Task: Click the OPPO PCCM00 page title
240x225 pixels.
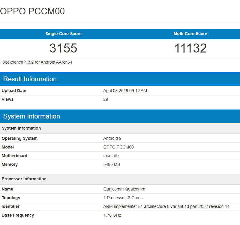Action: (32, 11)
